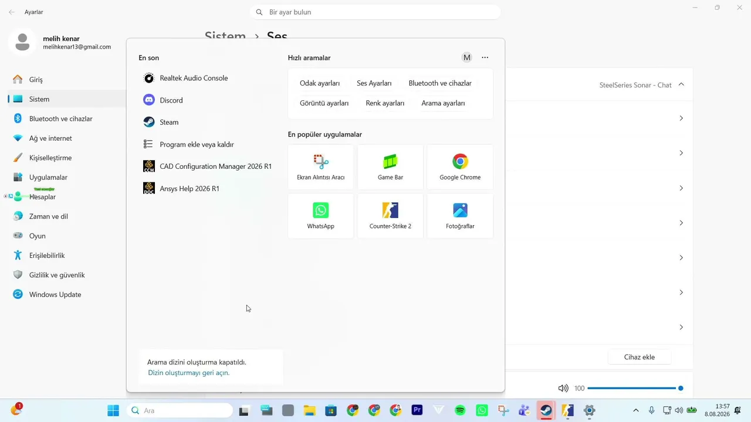Click the Bir ayar bulun search field
Screen dimensions: 751x422
375,12
